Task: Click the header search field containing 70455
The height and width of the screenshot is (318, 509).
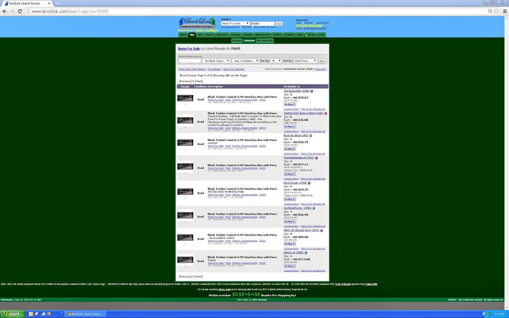Action: 262,24
